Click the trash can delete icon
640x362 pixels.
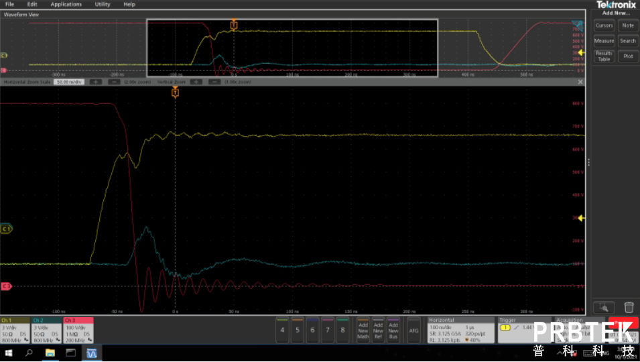pyautogui.click(x=629, y=308)
